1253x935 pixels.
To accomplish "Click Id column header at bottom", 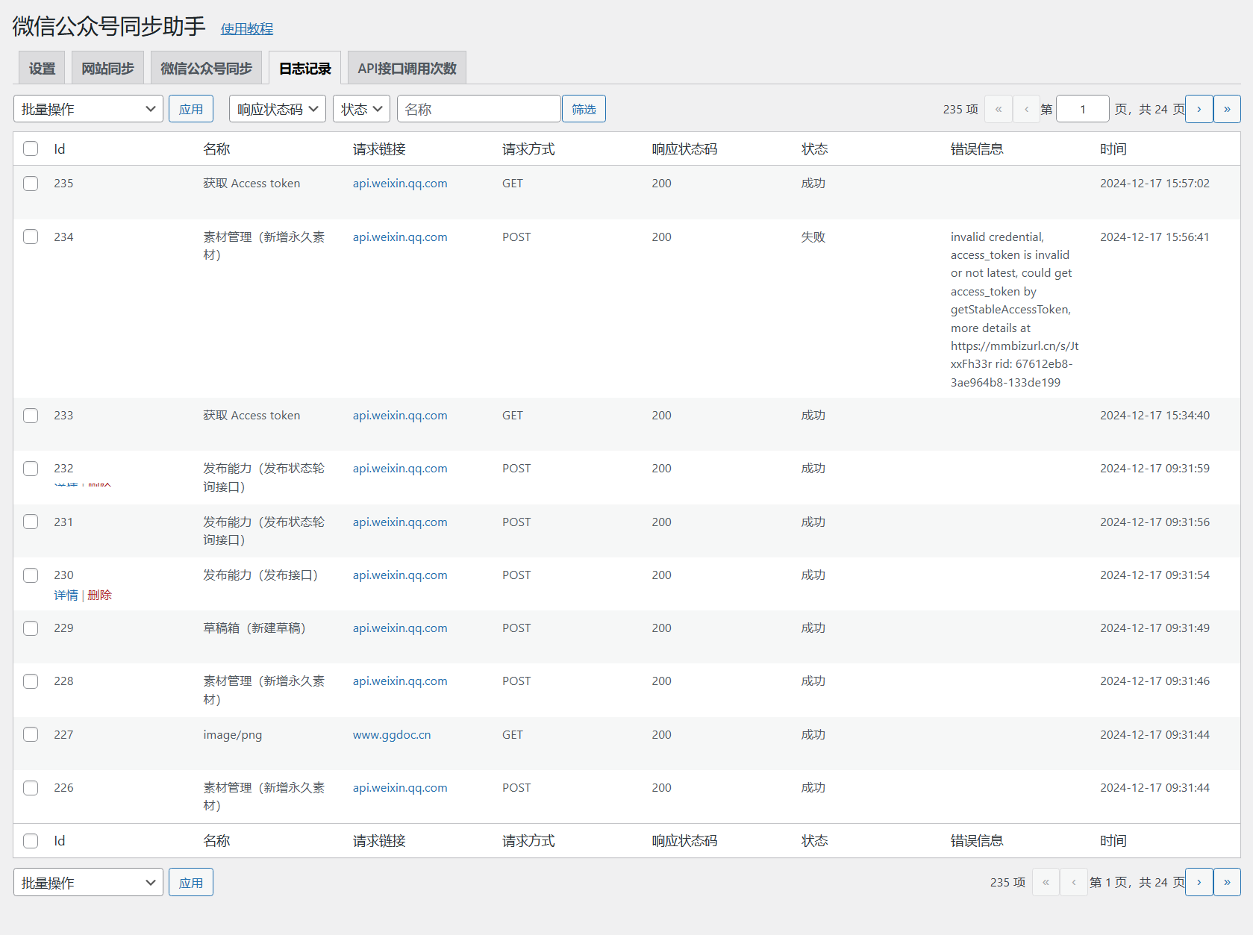I will point(60,841).
